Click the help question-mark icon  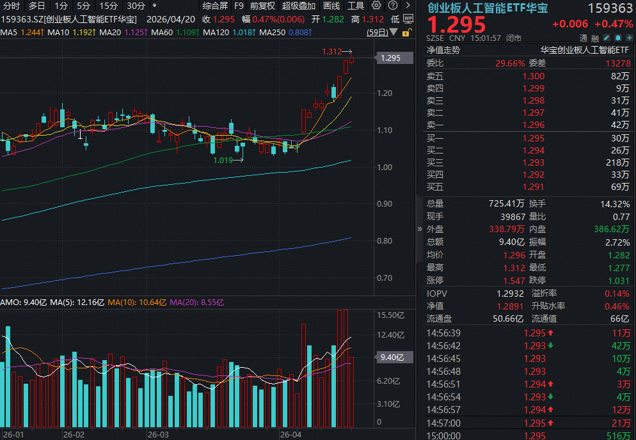point(392,5)
